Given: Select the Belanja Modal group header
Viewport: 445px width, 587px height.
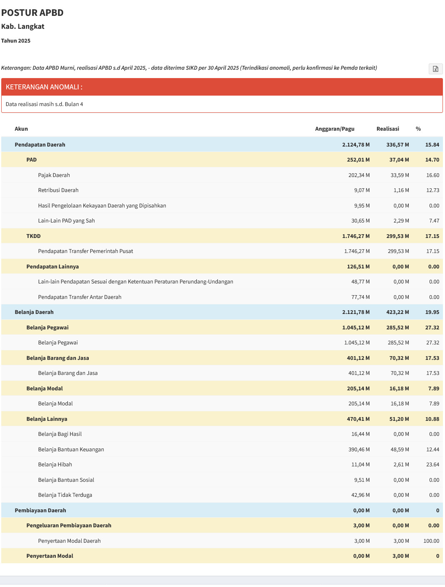Looking at the screenshot, I should click(222, 388).
